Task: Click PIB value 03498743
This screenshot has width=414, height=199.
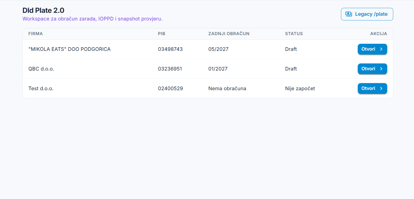Action: tap(170, 49)
